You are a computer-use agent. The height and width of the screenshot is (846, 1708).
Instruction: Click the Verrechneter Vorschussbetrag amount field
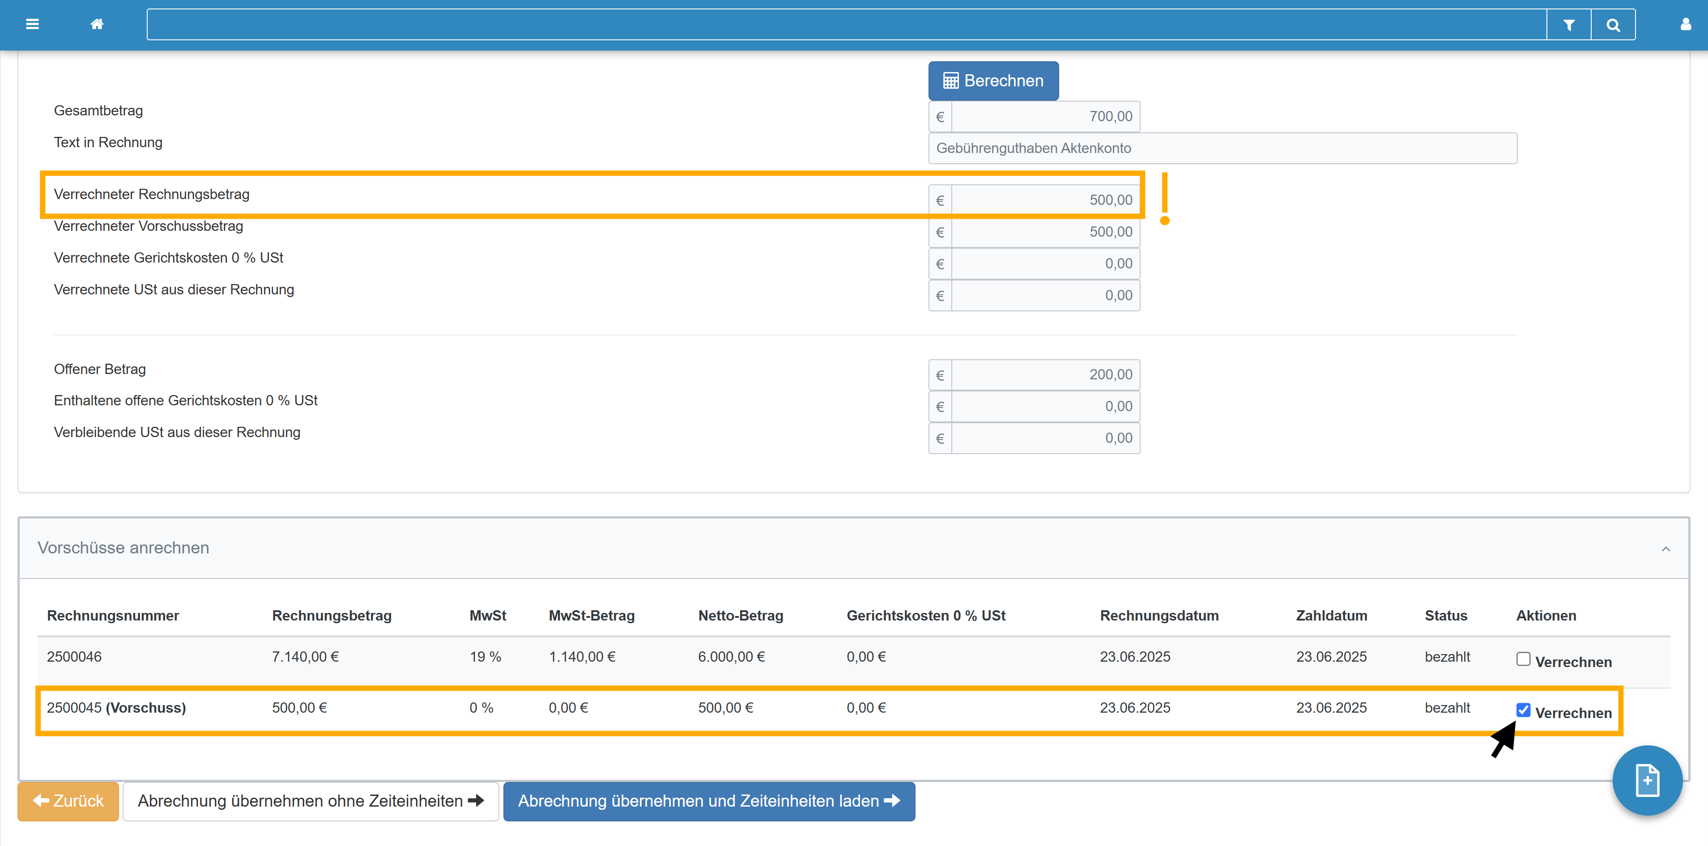point(1045,232)
